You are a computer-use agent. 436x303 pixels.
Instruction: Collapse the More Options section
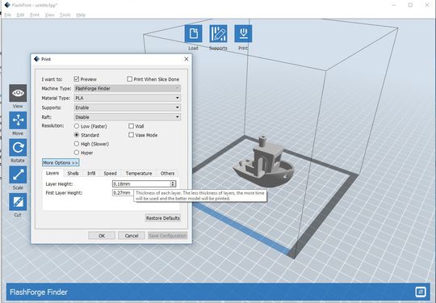(61, 162)
